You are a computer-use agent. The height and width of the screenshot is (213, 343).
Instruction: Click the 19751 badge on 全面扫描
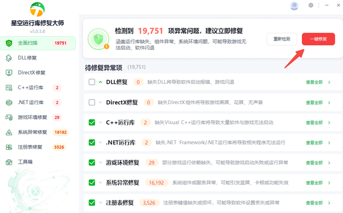point(61,43)
